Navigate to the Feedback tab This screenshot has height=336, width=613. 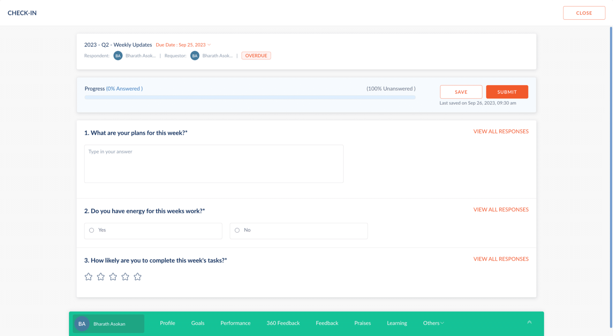[327, 323]
